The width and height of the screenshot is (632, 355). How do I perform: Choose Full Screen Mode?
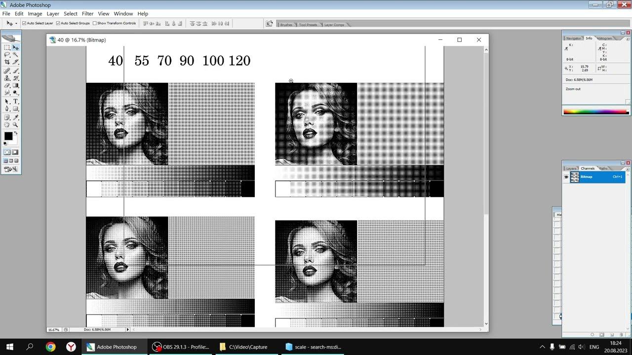pos(16,160)
